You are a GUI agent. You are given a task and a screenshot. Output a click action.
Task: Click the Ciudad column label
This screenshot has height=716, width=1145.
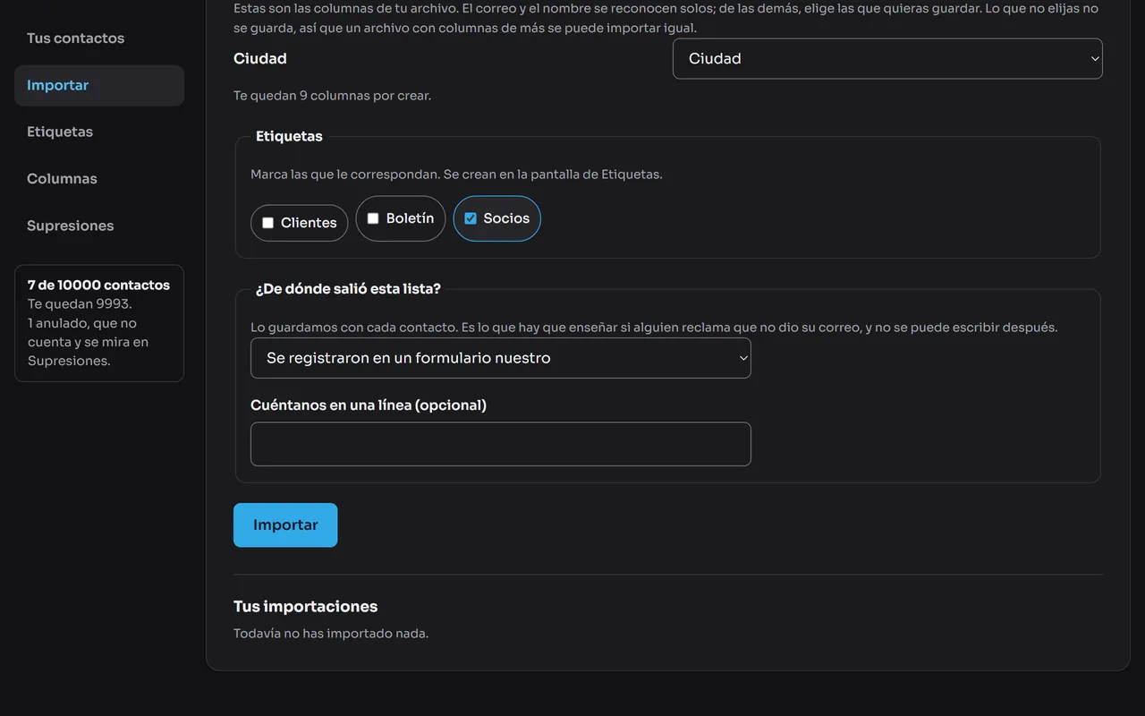[260, 58]
